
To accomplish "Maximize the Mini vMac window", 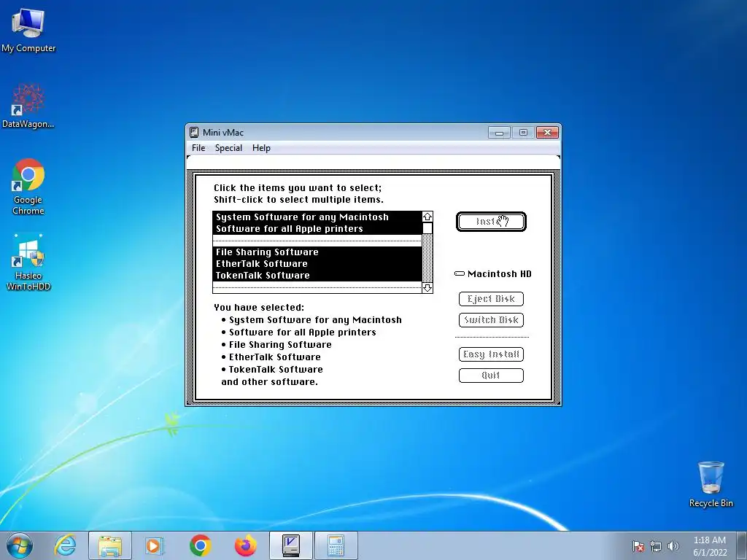I will [x=523, y=133].
